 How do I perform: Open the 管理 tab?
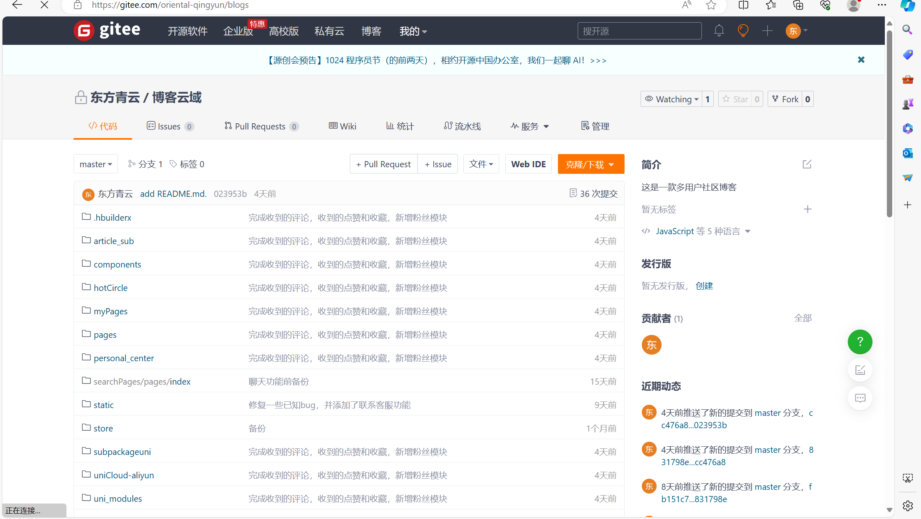click(595, 126)
